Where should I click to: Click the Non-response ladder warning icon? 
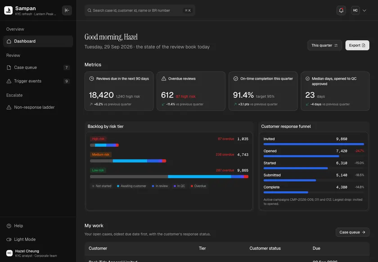click(x=9, y=107)
